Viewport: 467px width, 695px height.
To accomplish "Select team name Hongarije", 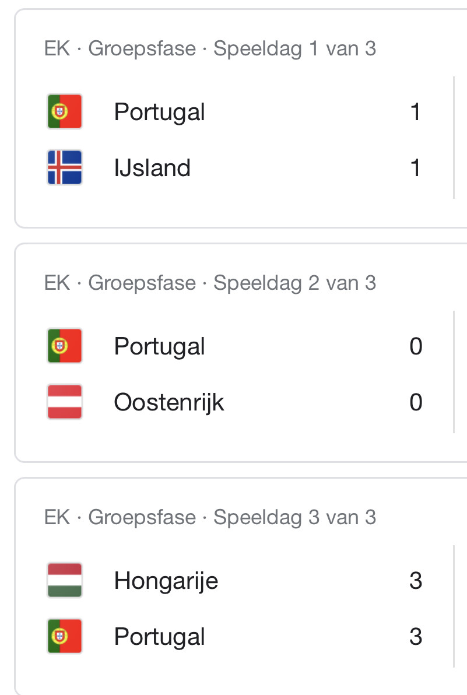I will 166,581.
